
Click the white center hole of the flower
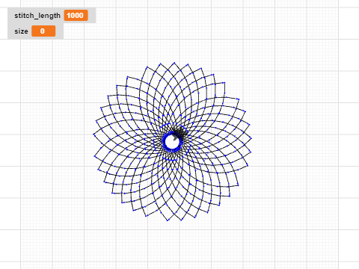click(172, 142)
